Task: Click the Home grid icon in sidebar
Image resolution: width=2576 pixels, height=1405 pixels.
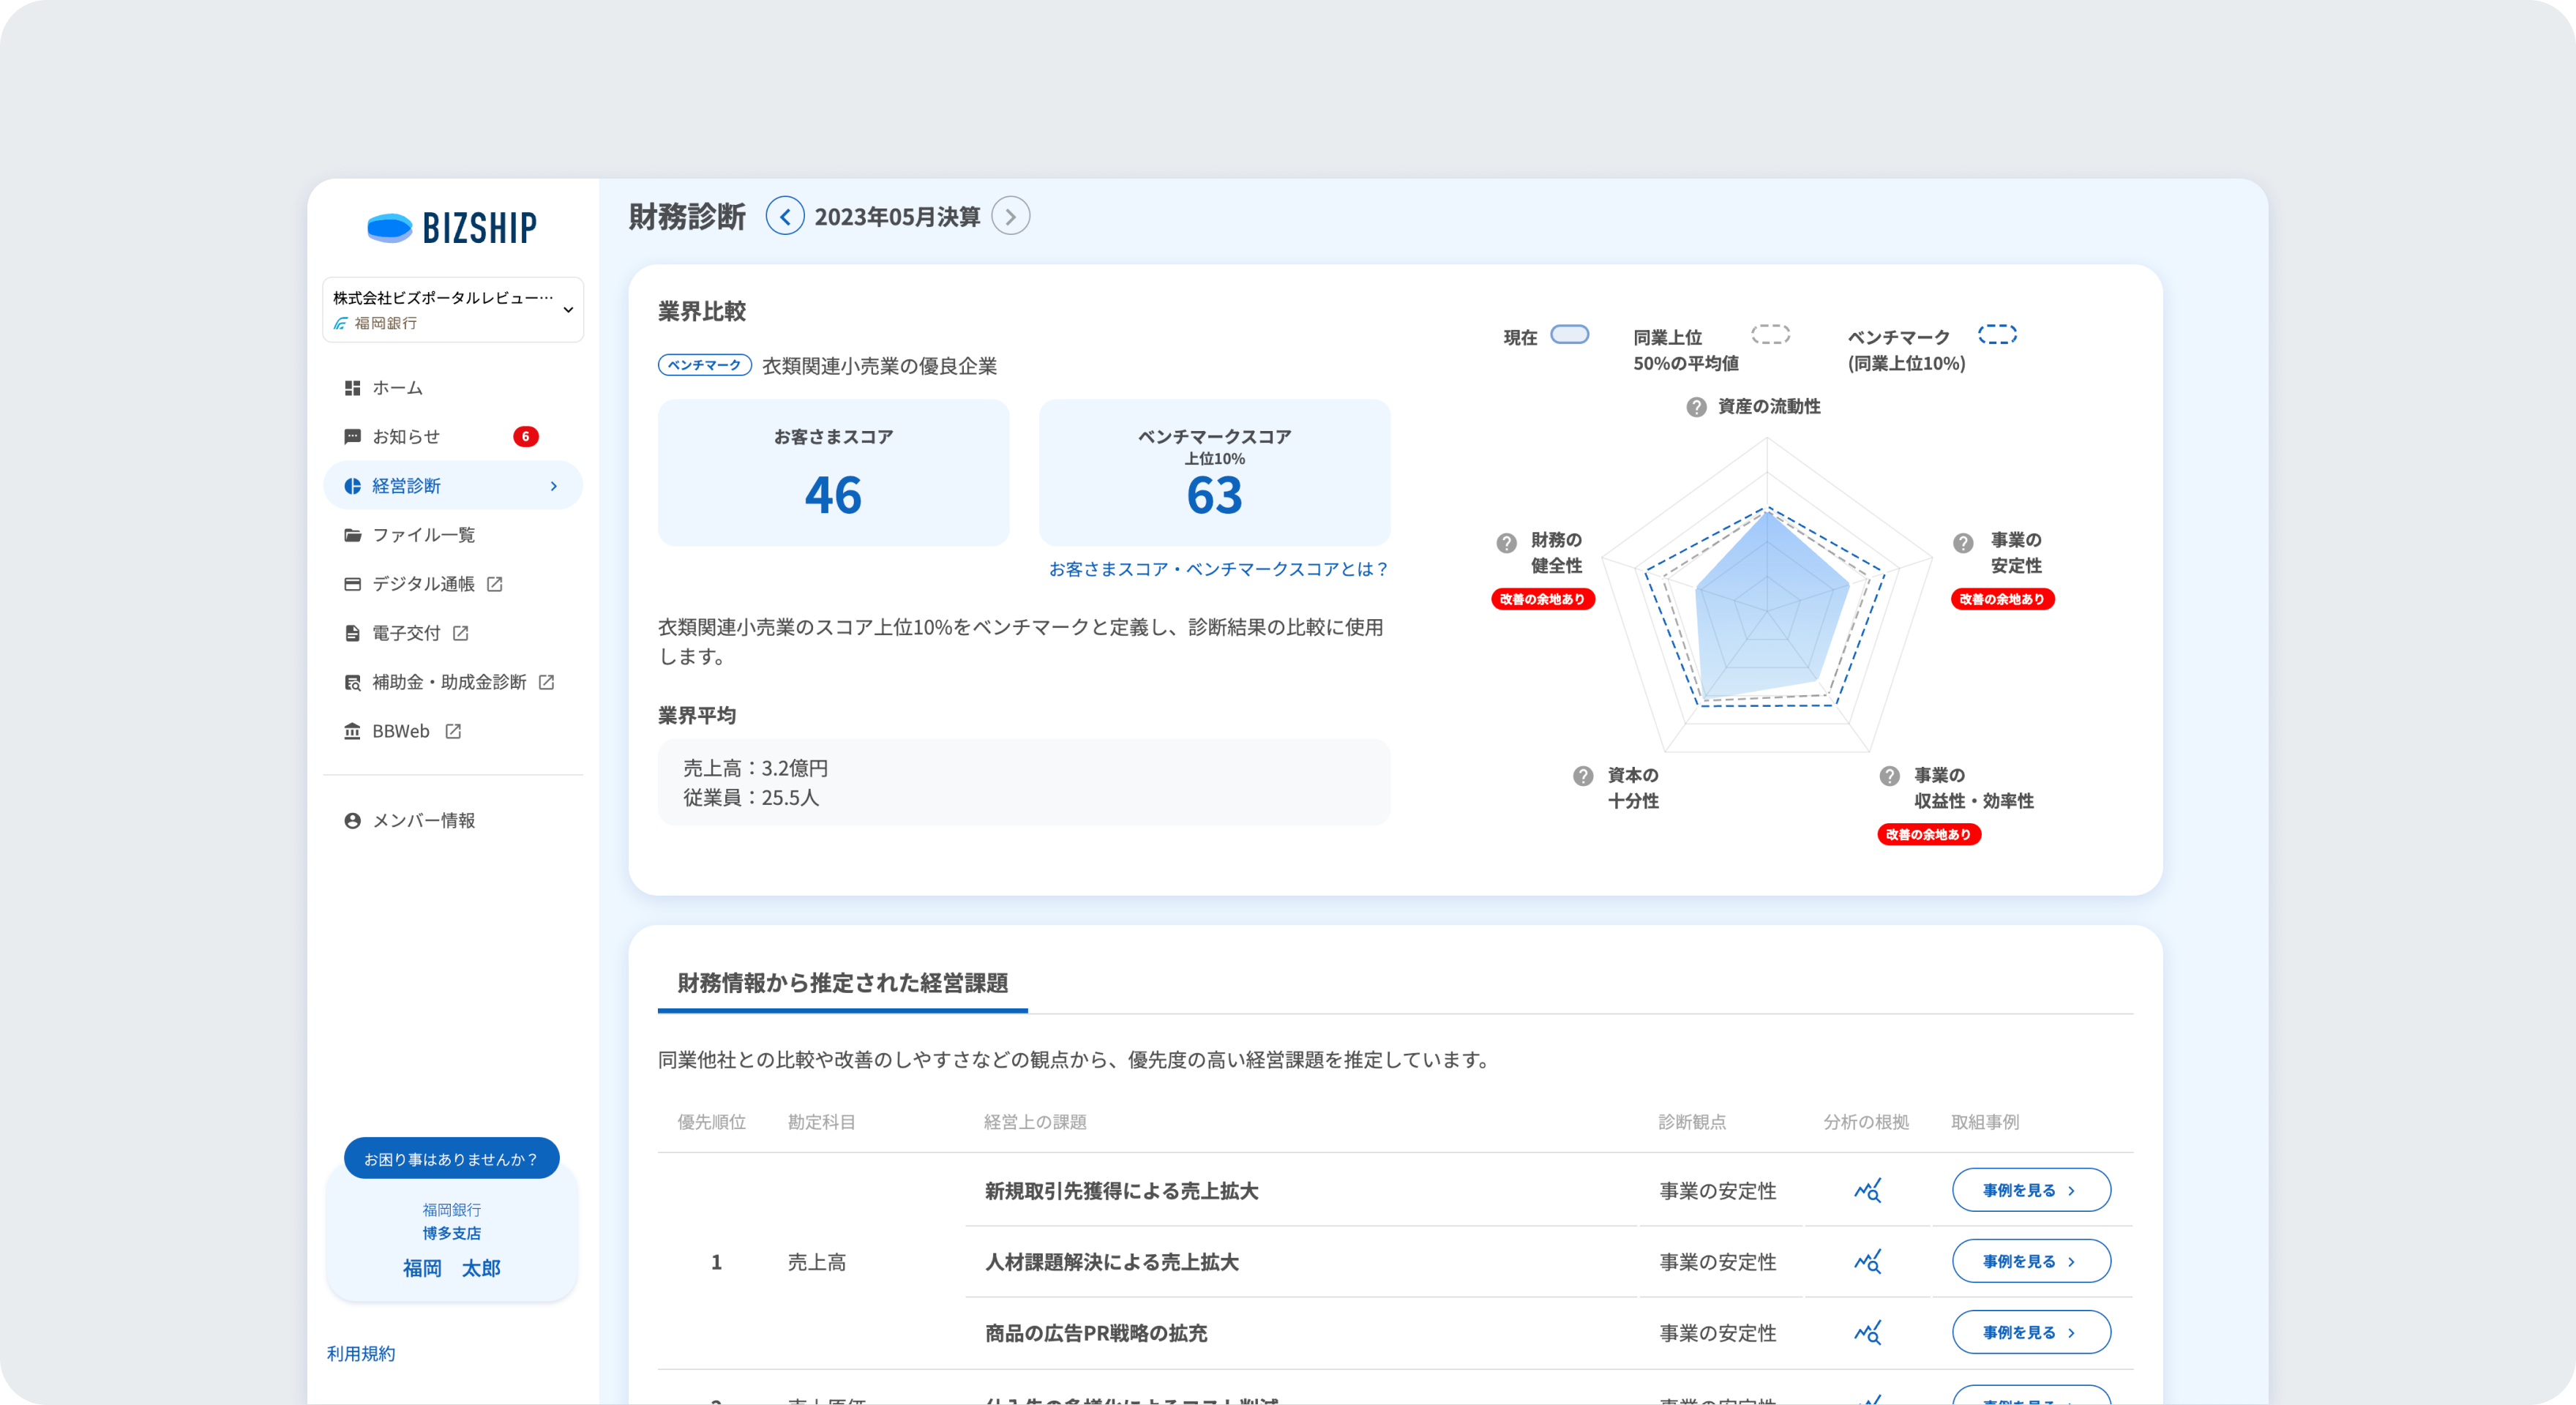Action: point(352,388)
